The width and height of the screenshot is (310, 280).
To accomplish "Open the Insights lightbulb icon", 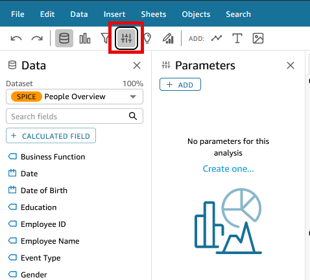I will pyautogui.click(x=147, y=38).
